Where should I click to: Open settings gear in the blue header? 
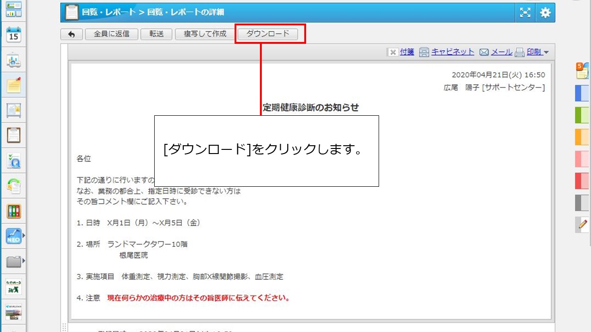[x=545, y=12]
